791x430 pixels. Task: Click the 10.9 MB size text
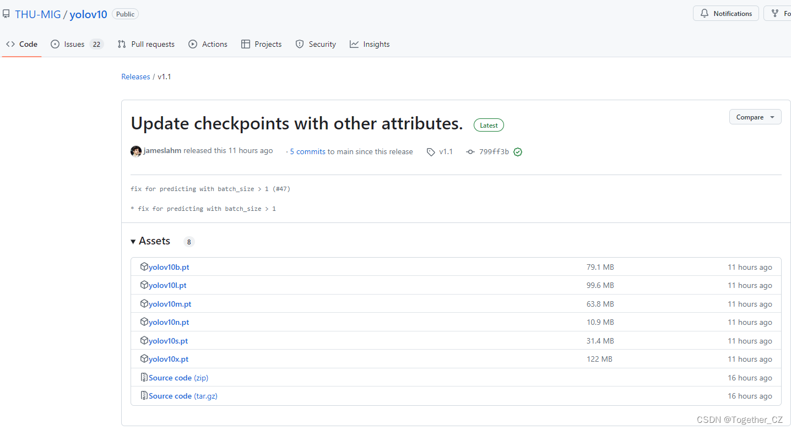(x=600, y=322)
